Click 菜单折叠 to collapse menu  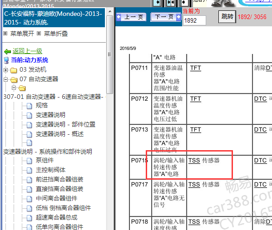click(x=56, y=34)
